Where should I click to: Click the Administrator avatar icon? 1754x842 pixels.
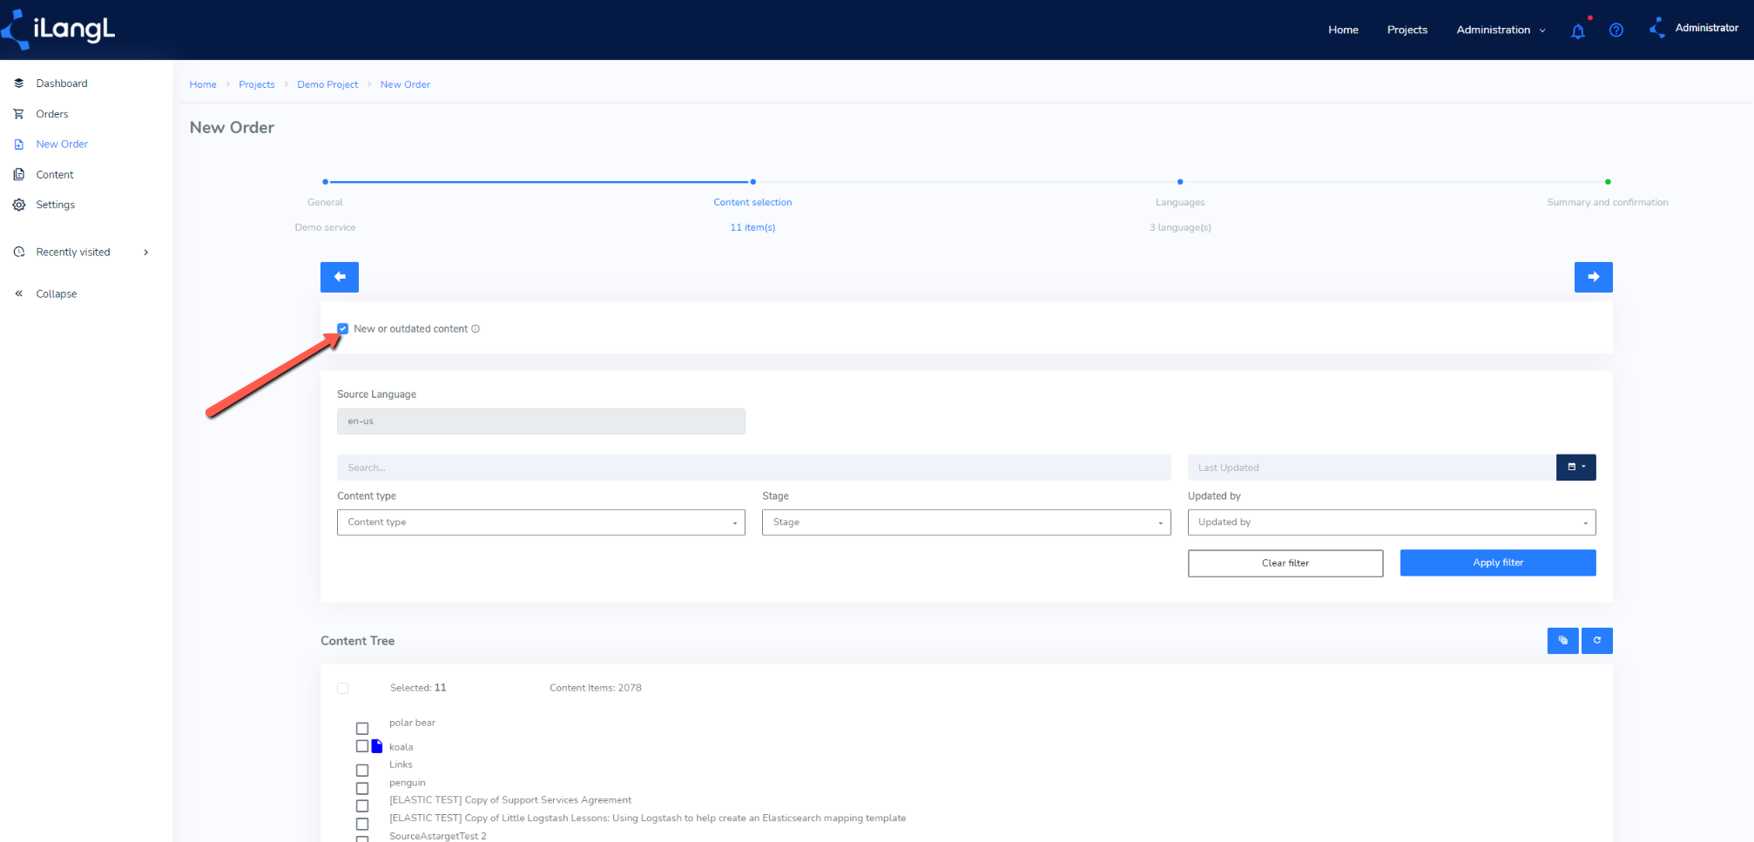(1657, 28)
